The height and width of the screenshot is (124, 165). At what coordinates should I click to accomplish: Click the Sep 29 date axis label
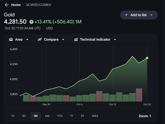[46, 104]
